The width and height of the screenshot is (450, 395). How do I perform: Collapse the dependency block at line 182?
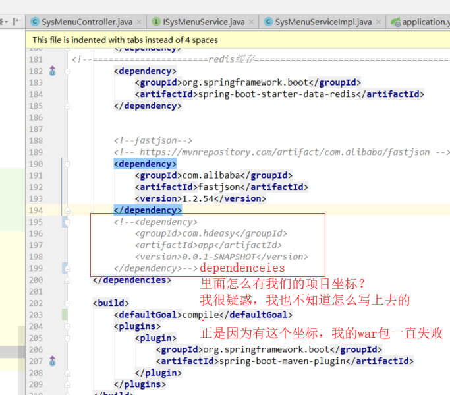pos(67,71)
